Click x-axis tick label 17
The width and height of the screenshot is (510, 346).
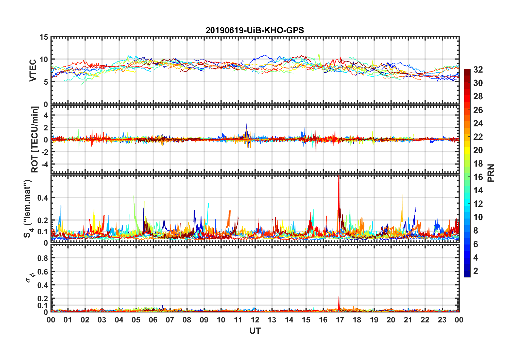click(x=340, y=320)
